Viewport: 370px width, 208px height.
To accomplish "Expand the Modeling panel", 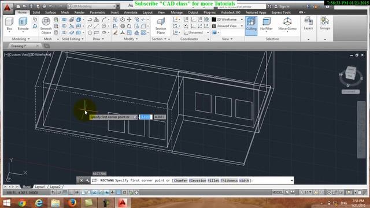I will pos(21,39).
